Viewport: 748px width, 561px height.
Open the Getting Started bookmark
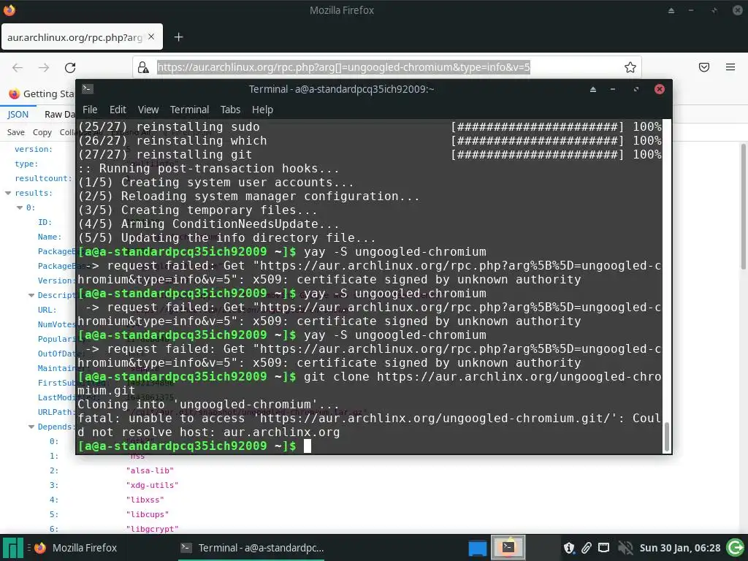point(42,94)
